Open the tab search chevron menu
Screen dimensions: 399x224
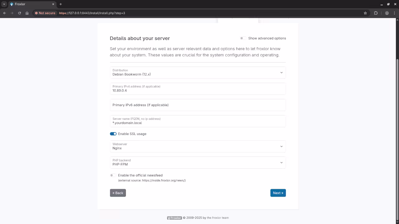click(4, 4)
